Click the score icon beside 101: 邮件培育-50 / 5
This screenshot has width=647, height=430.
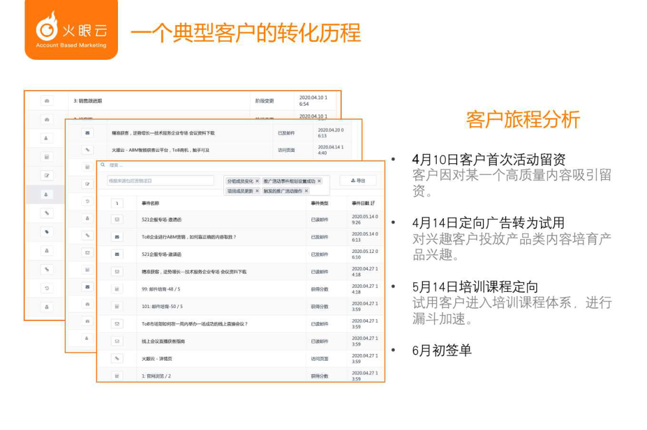coord(117,306)
